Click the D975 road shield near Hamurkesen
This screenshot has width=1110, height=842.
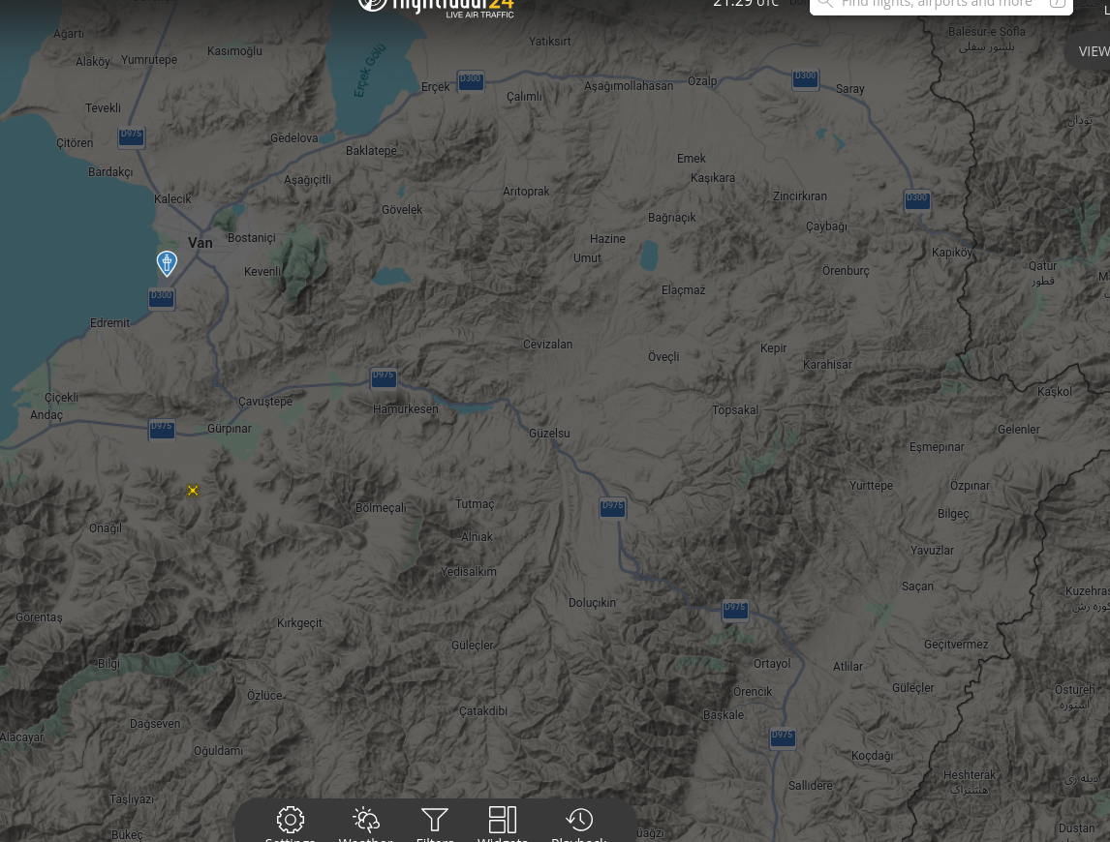383,377
